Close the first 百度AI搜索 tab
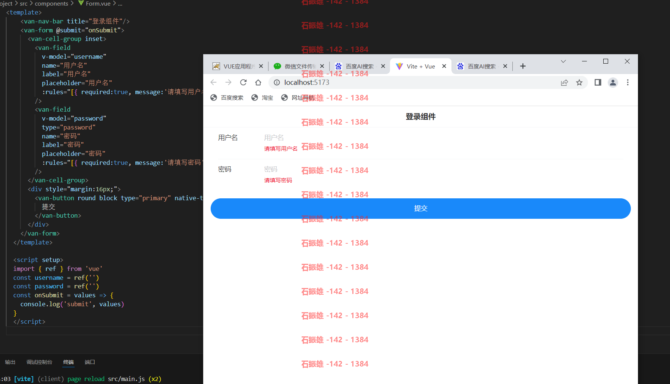The width and height of the screenshot is (670, 384). click(383, 66)
